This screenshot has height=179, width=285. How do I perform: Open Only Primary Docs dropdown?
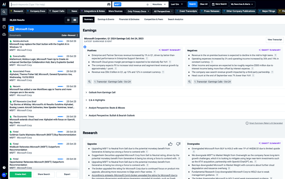[138, 11]
